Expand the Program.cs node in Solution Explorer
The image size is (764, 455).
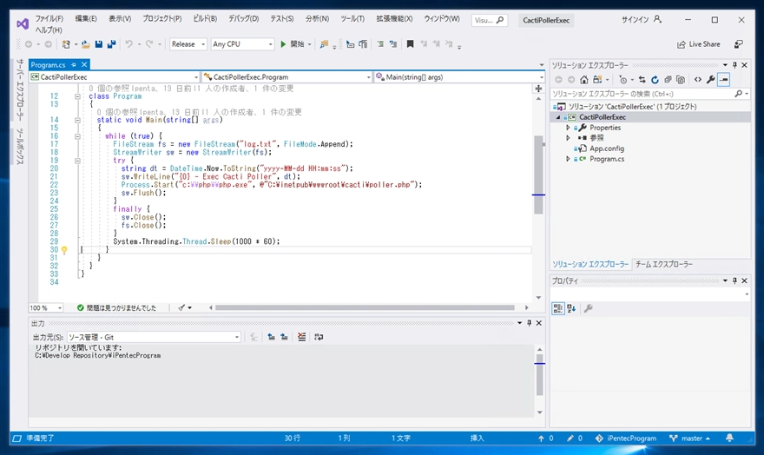(568, 159)
